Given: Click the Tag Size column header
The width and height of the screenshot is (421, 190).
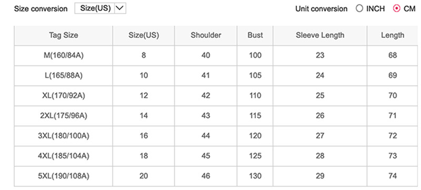Looking at the screenshot, I should pos(63,35).
